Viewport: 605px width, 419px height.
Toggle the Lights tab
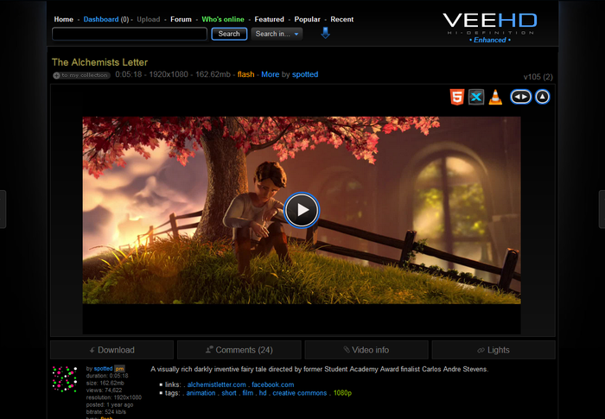[494, 350]
